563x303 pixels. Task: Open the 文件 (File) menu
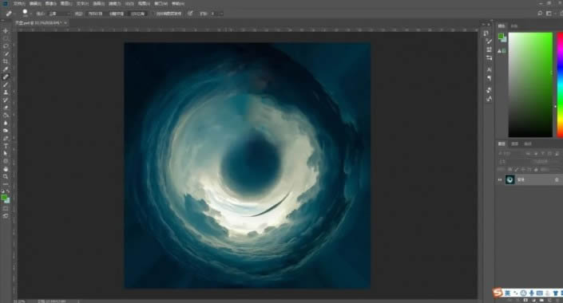tap(19, 3)
